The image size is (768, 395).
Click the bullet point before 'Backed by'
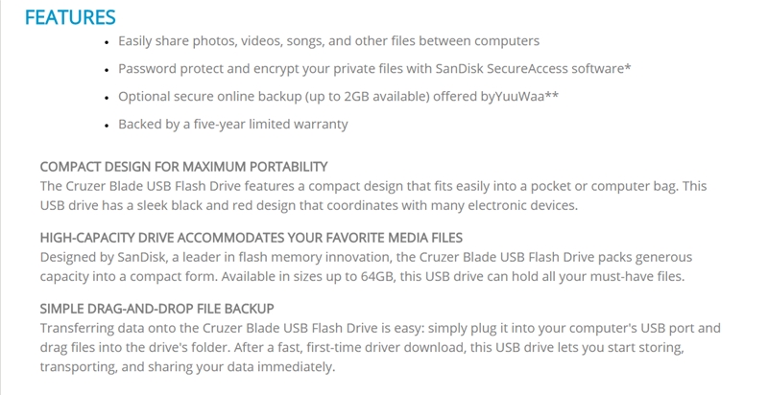pos(107,127)
